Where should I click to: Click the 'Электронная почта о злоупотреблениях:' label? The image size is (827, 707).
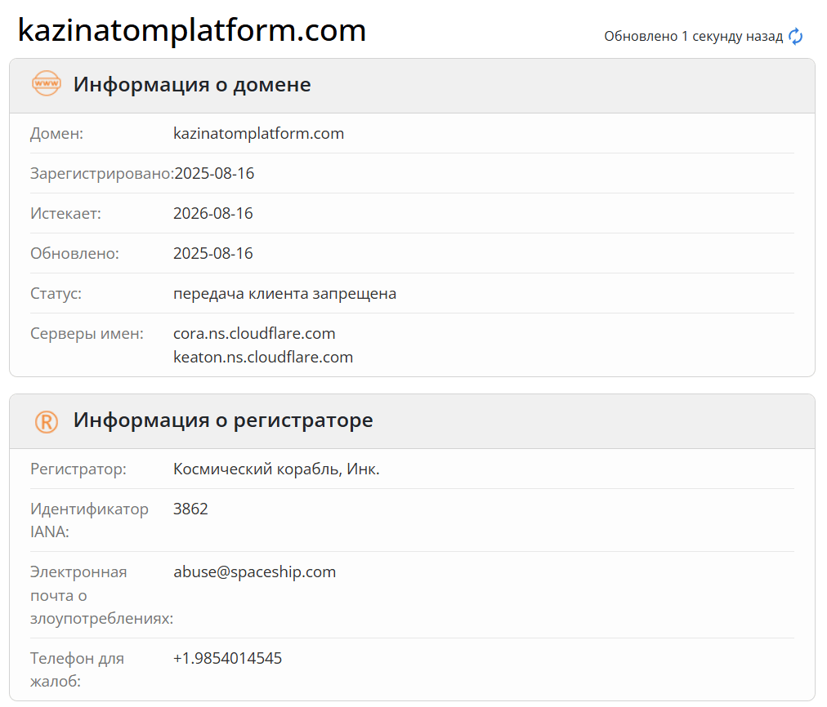point(102,595)
